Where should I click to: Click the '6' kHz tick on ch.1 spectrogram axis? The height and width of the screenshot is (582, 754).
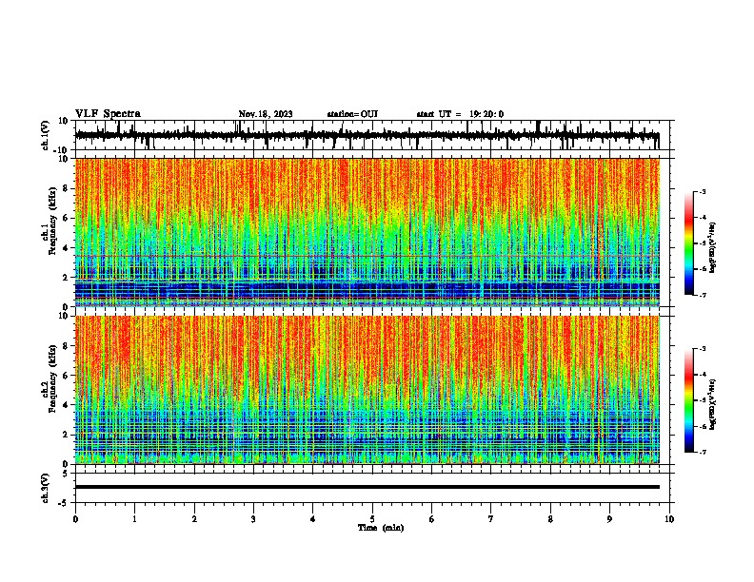(x=67, y=218)
